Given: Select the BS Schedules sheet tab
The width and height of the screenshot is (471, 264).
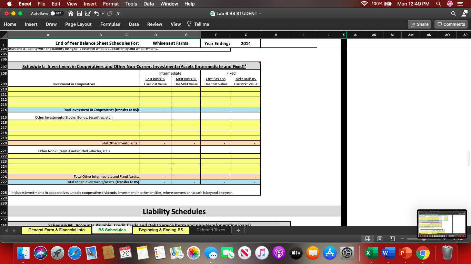Looking at the screenshot, I should [x=112, y=230].
